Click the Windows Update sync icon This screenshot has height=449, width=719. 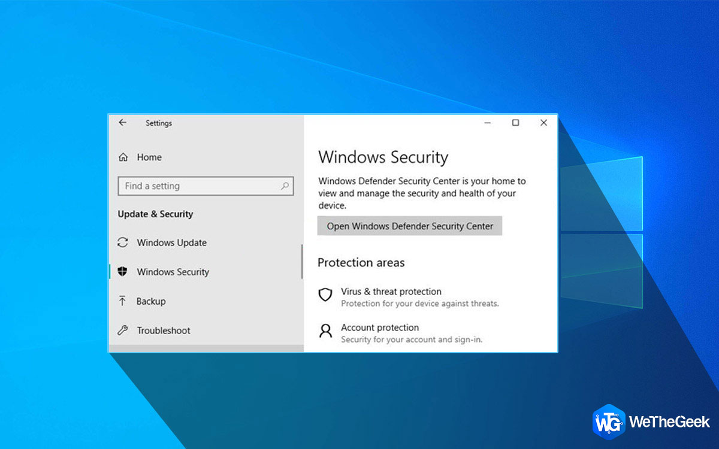coord(123,242)
